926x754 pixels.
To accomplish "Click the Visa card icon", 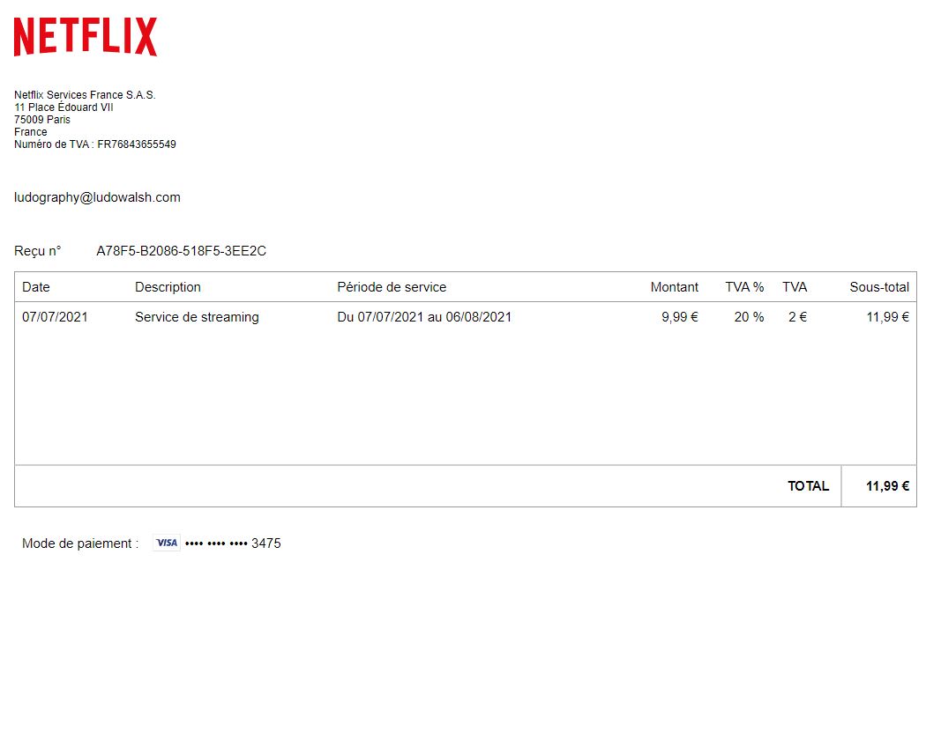I will click(166, 543).
